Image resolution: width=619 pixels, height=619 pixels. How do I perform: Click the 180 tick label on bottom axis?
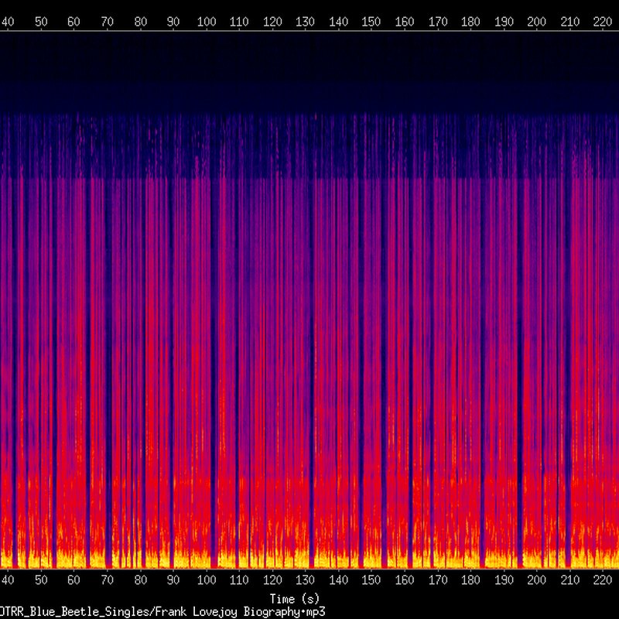coord(470,580)
